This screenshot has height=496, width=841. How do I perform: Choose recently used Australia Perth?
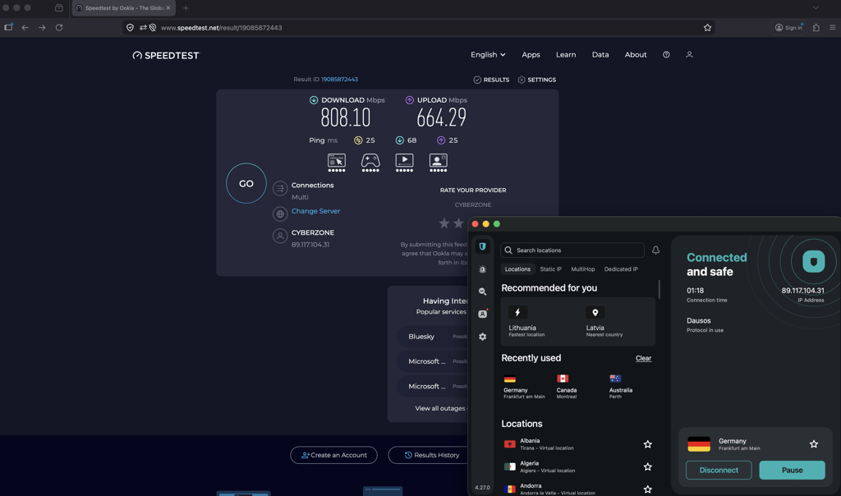[621, 387]
